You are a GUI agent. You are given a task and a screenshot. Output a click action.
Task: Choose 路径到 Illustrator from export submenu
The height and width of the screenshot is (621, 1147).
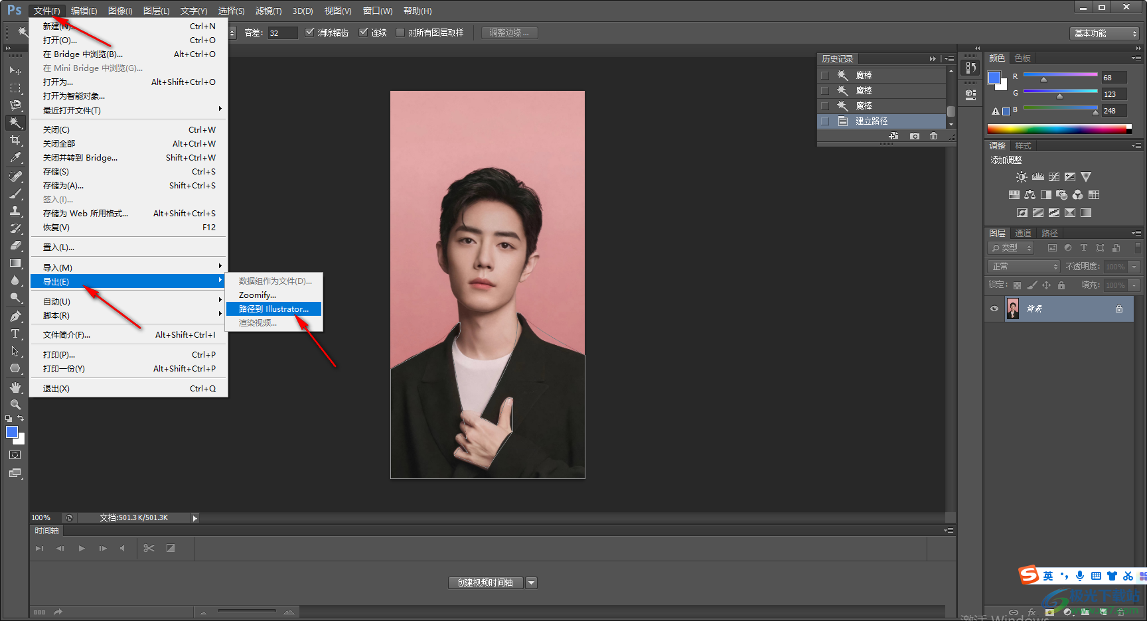point(273,309)
